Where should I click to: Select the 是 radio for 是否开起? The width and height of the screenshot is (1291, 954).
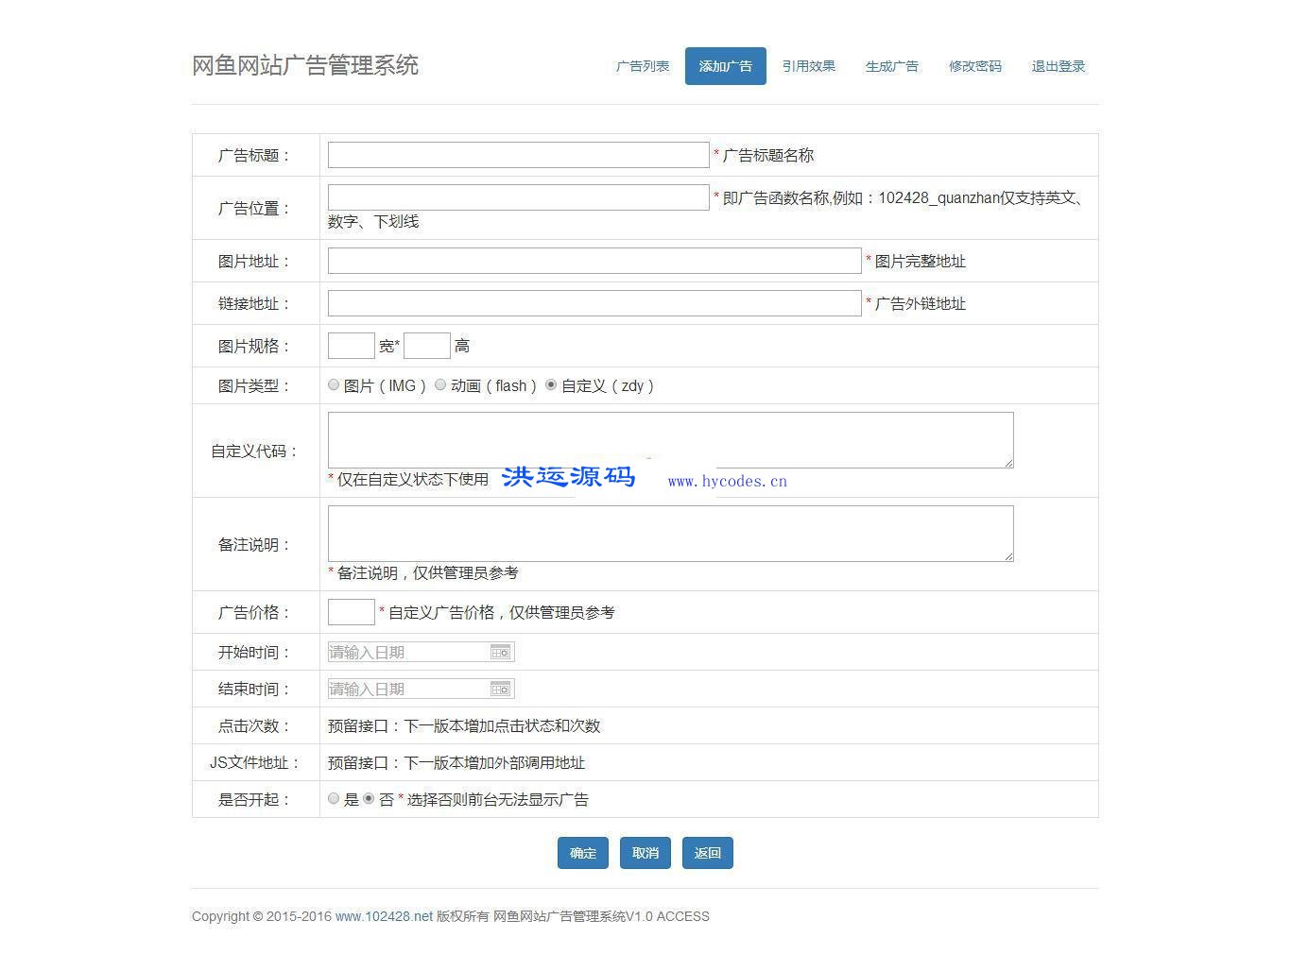[x=334, y=798]
